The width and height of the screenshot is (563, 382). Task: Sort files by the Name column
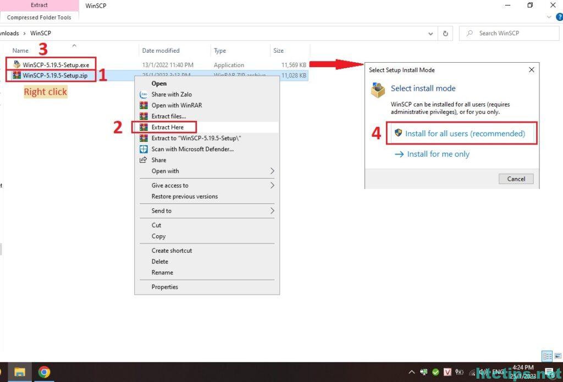pyautogui.click(x=20, y=51)
